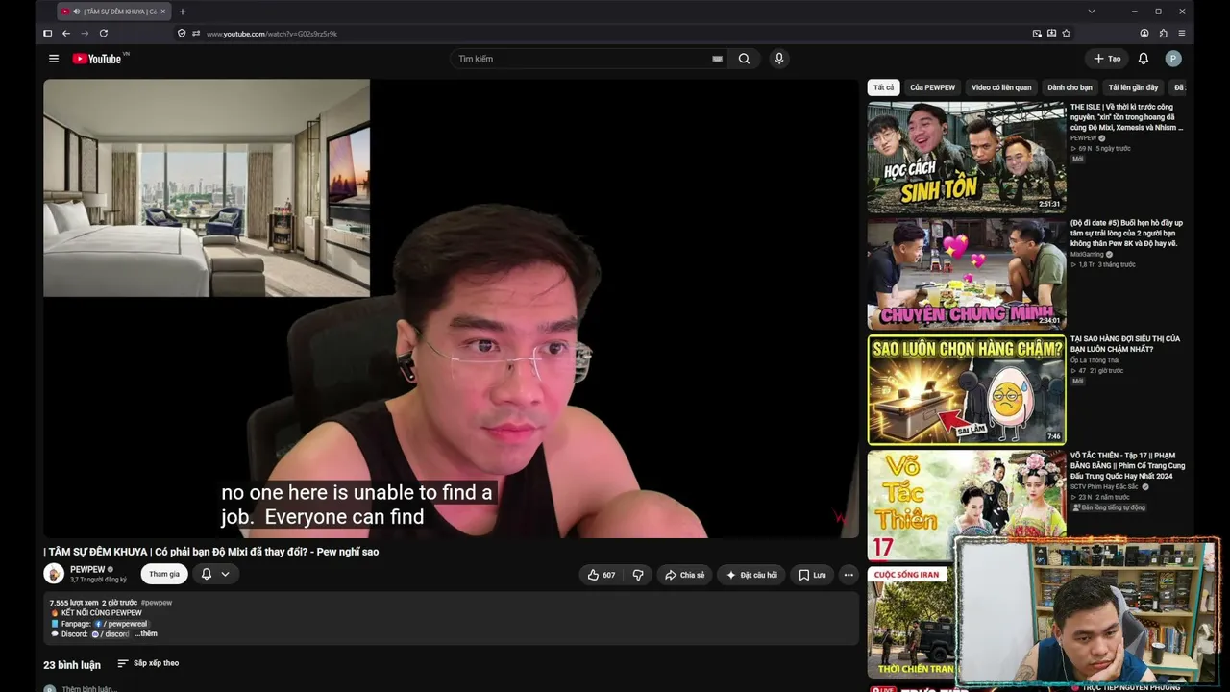This screenshot has height=692, width=1230.
Task: Expand the notification bell preference dropdown
Action: [225, 574]
